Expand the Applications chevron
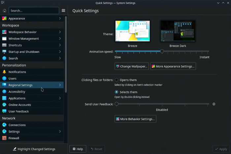The height and width of the screenshot is (154, 231). [x=60, y=98]
